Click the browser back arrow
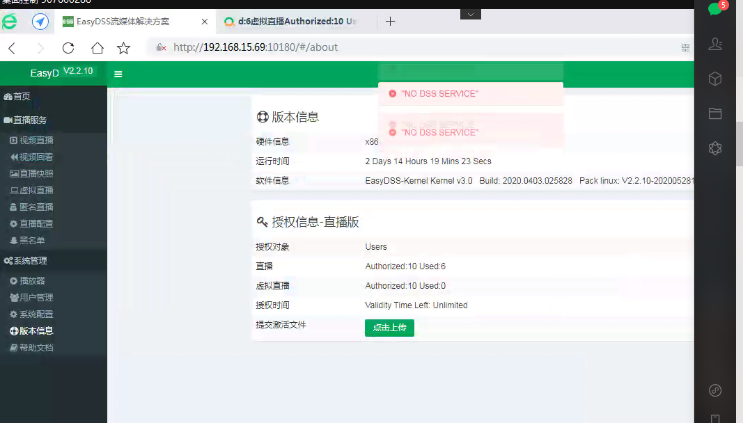Screen dimensions: 743x423 (x=13, y=48)
